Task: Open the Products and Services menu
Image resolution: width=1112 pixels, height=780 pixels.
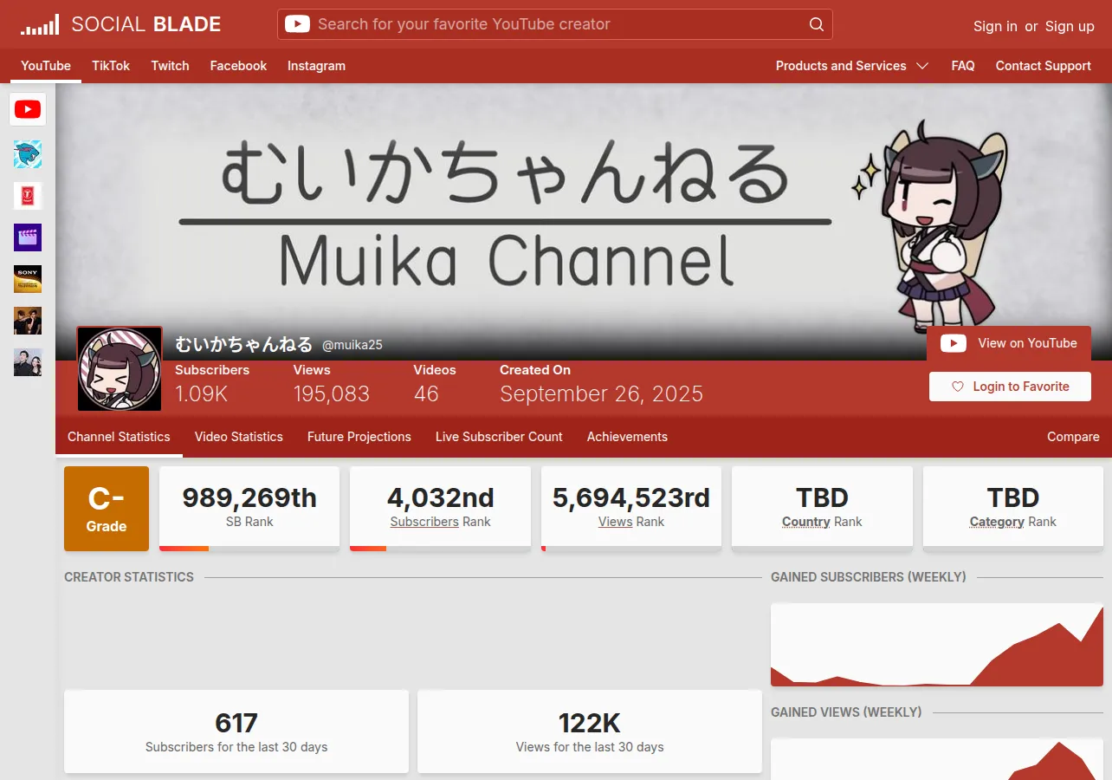Action: pos(852,66)
